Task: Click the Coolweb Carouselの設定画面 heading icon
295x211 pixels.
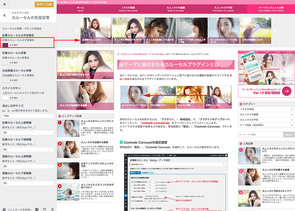Action: point(121,142)
